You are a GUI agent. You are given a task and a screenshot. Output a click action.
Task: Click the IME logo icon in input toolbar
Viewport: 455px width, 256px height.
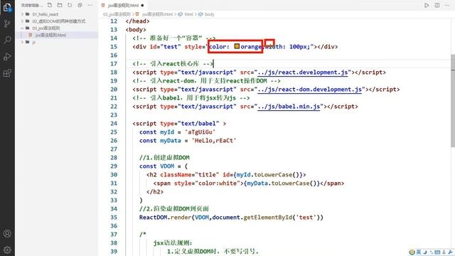tap(412, 252)
